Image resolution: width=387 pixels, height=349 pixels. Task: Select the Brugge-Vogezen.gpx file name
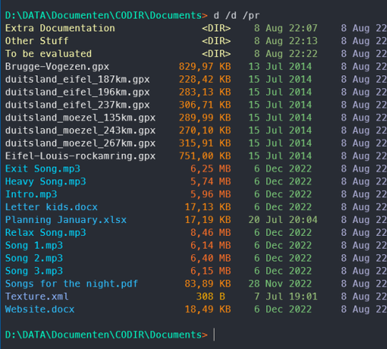coord(57,67)
